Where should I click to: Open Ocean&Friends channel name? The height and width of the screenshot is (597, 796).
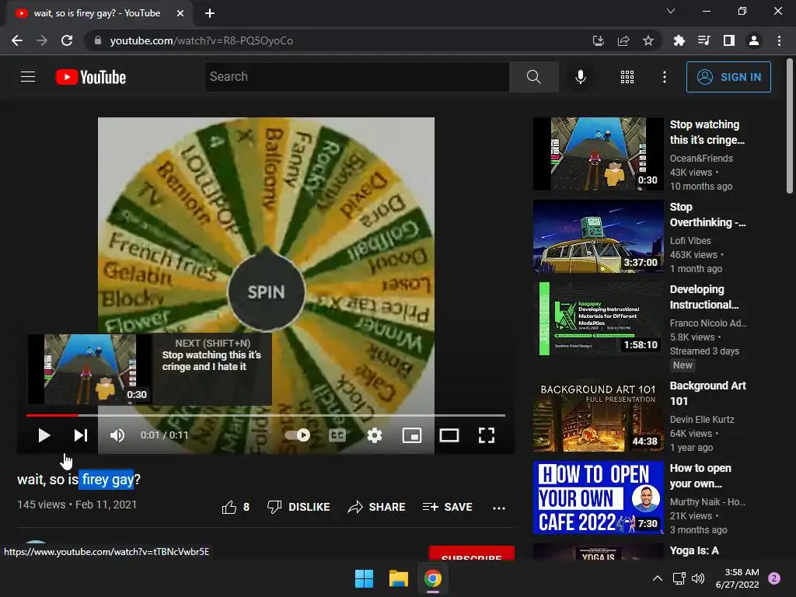(701, 159)
